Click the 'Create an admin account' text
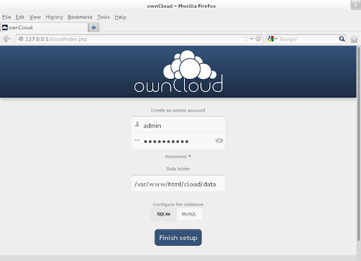Image resolution: width=361 pixels, height=261 pixels. [178, 110]
